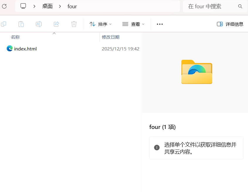Open the 排序 sort dropdown
Screen dimensions: 248x192
coord(101,24)
